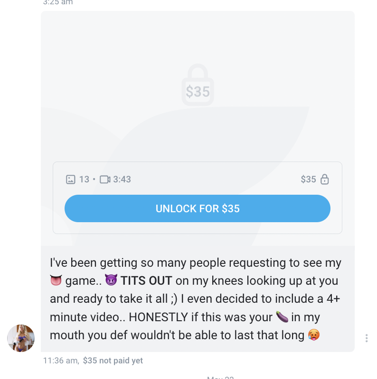Click the message text starting 'I've been getting'
Screen dimensions: 377x379
[x=195, y=299]
